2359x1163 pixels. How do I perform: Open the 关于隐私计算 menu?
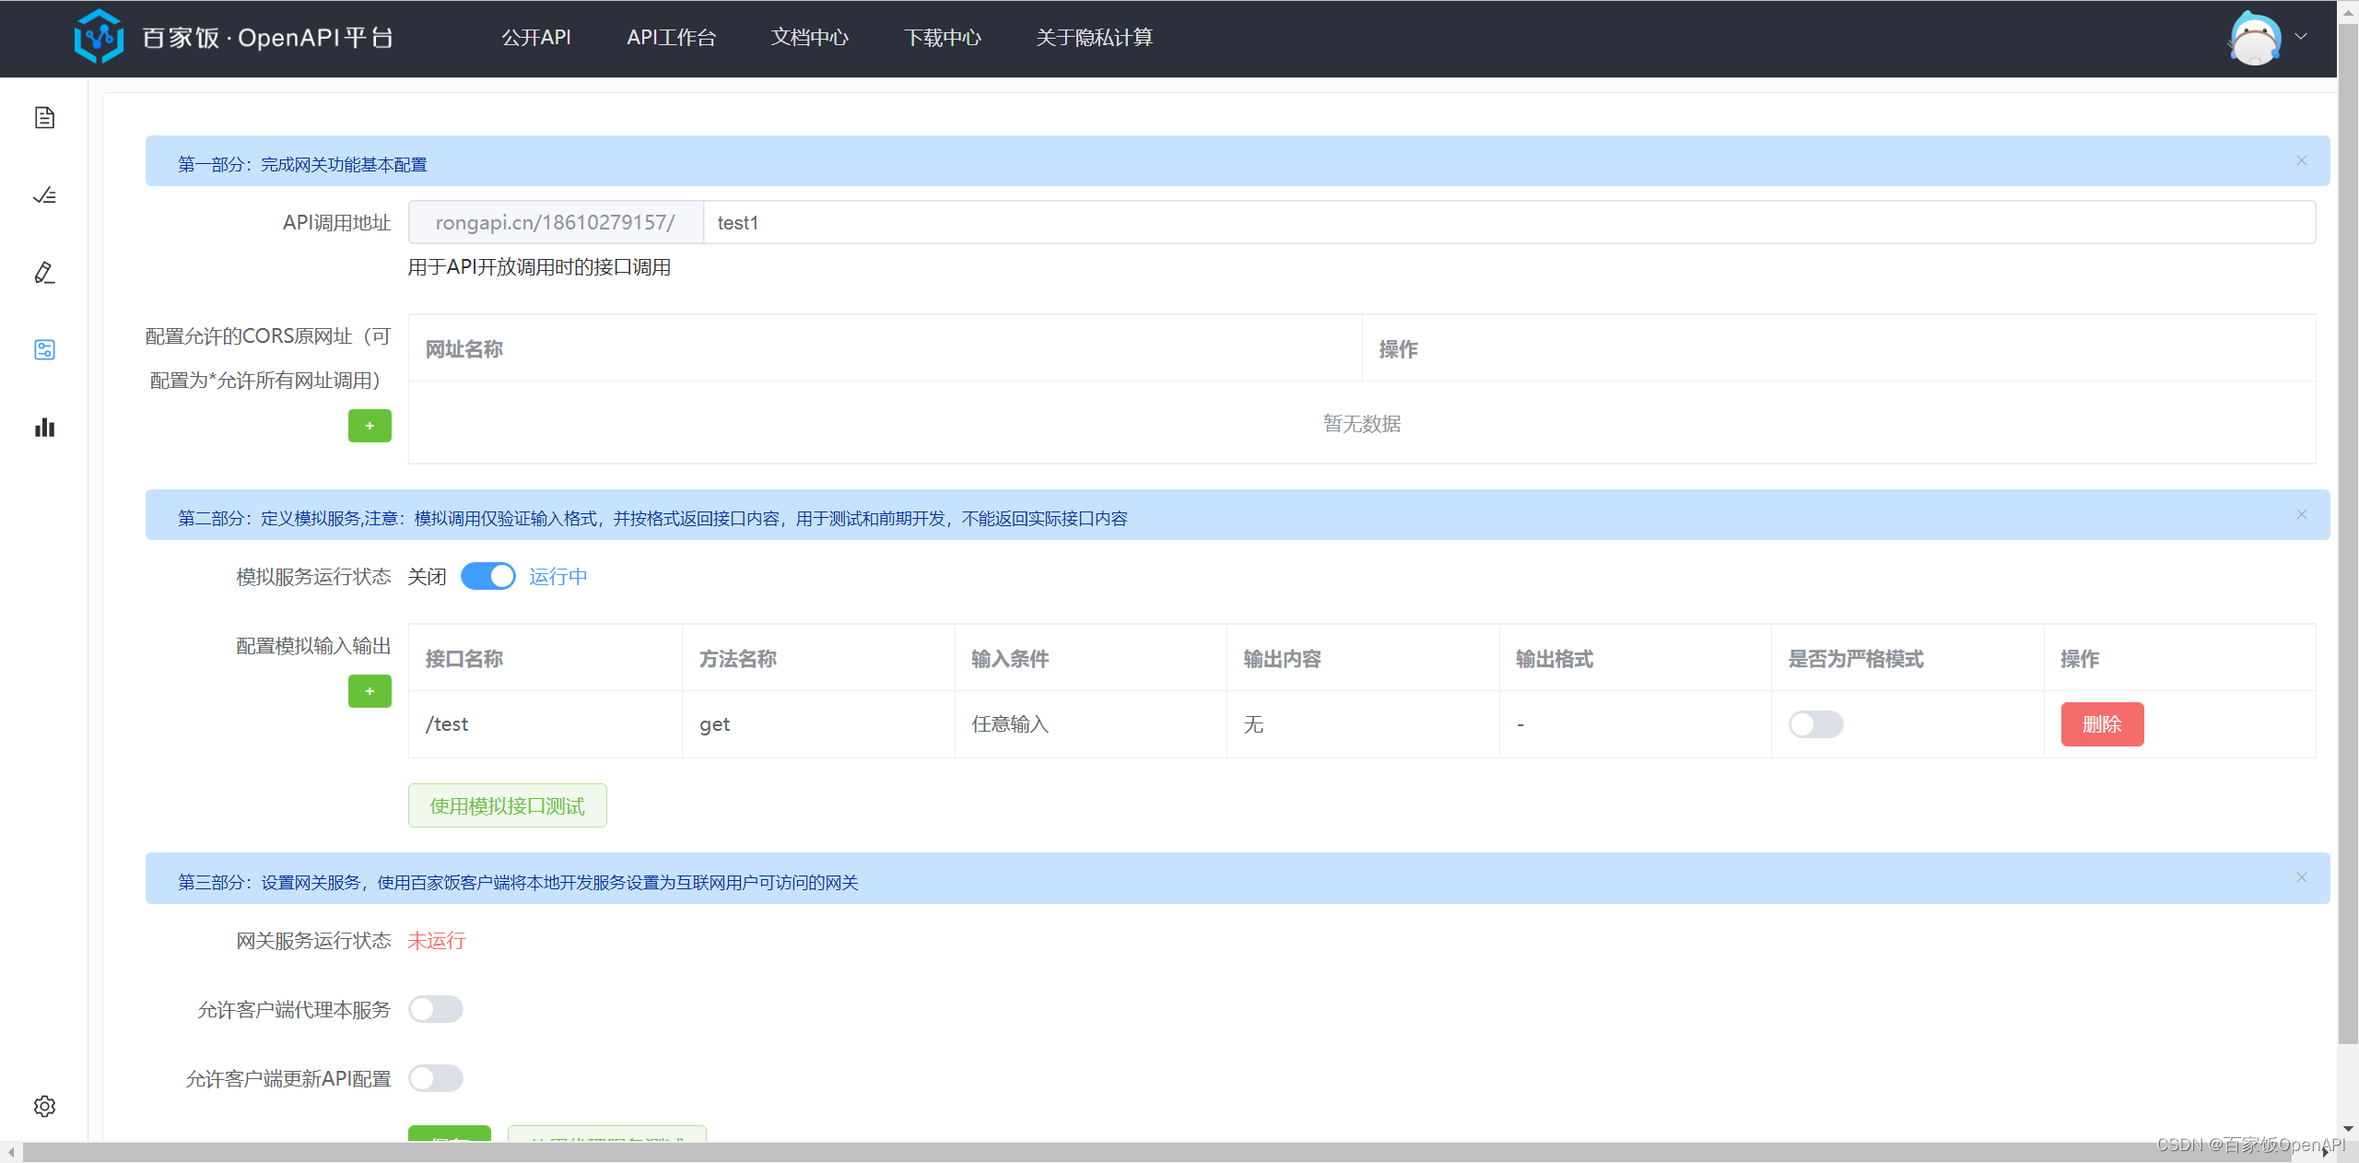[1094, 37]
